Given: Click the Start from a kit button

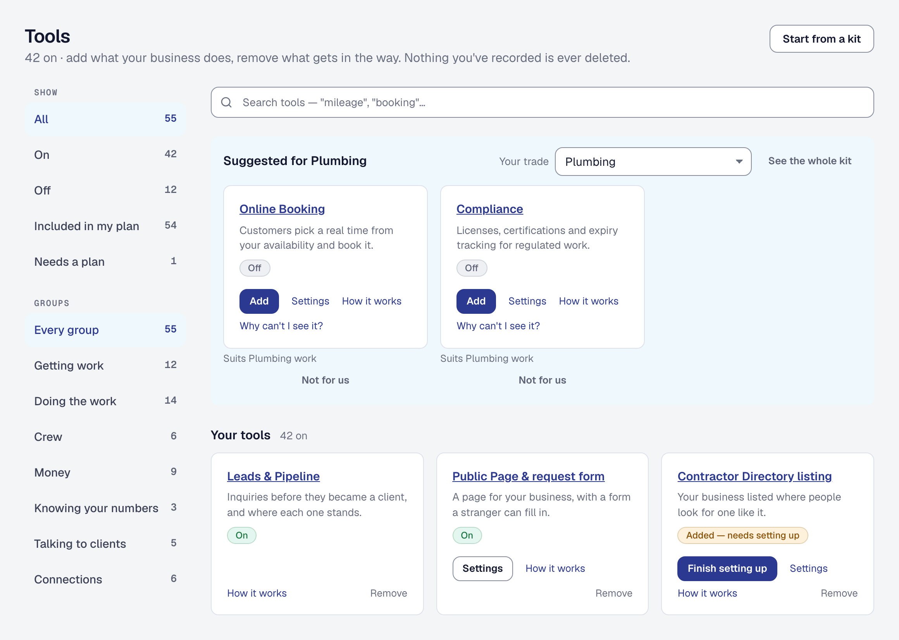Looking at the screenshot, I should click(x=821, y=39).
